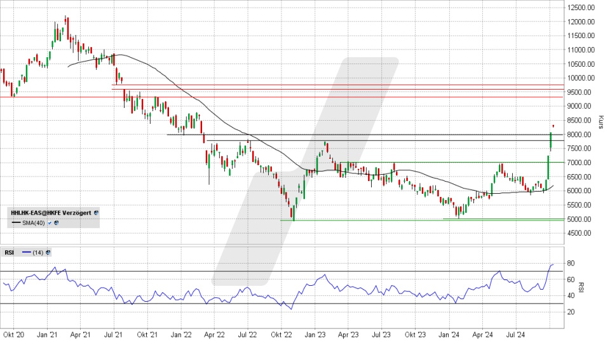Click the Kurs axis title
Image resolution: width=610 pixels, height=343 pixels.
click(600, 122)
